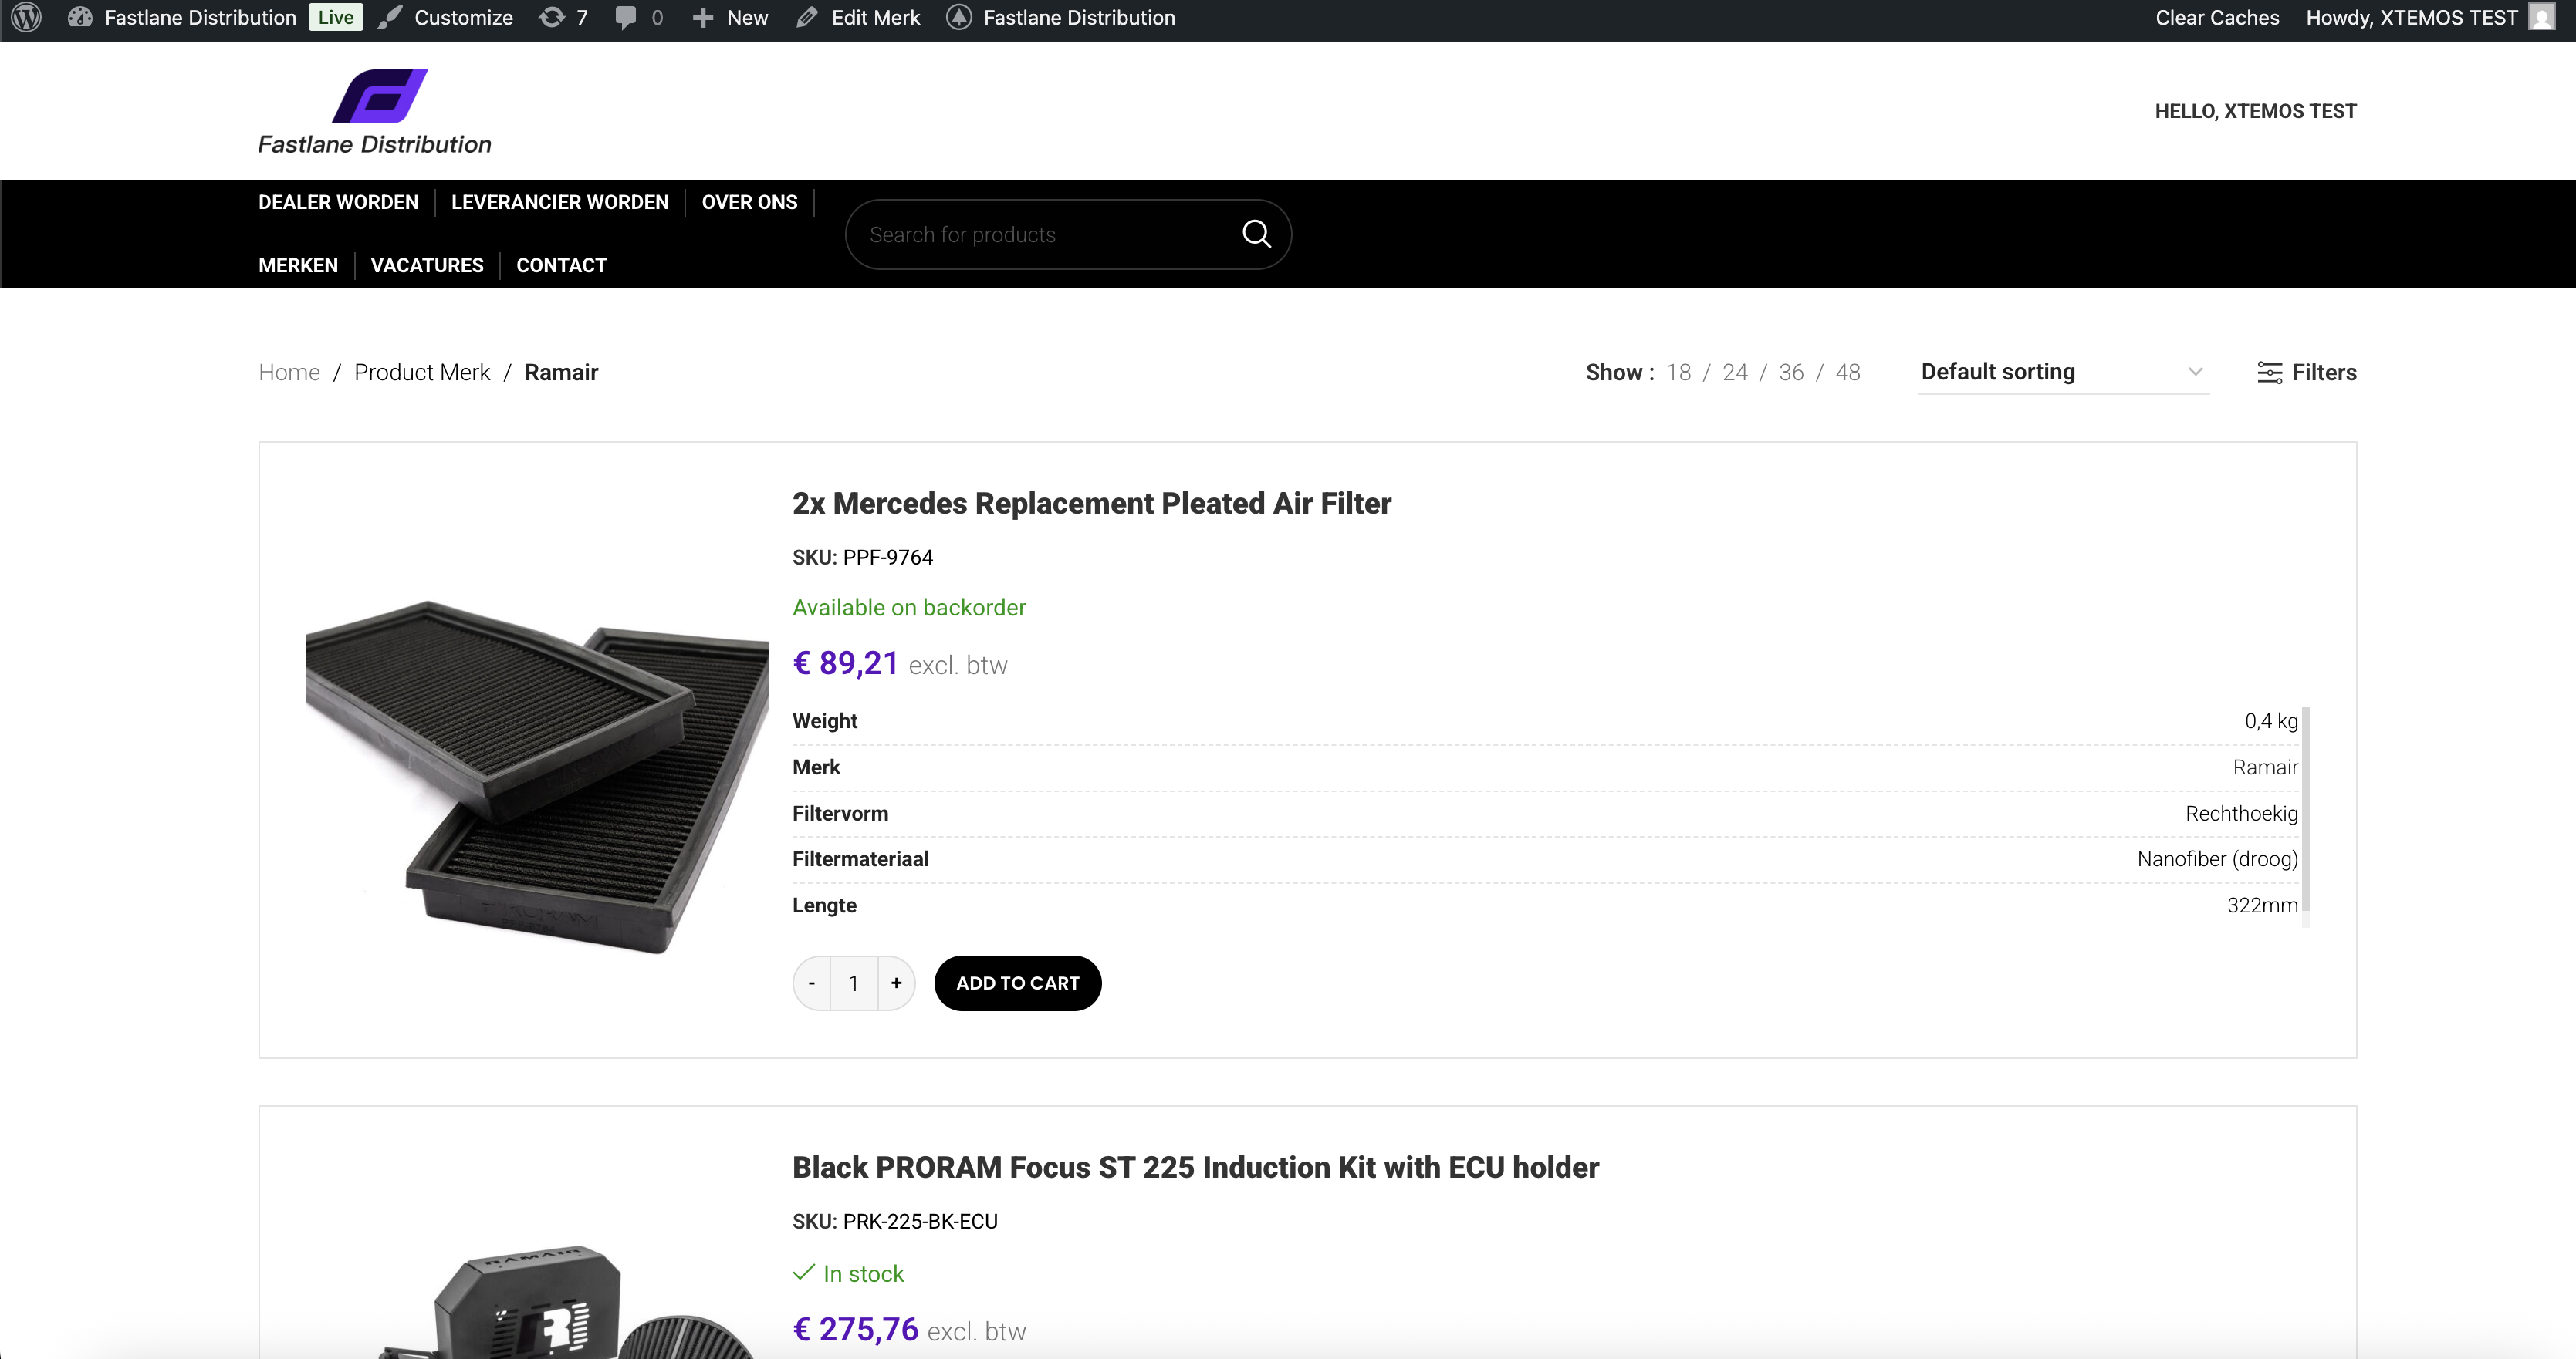Click the user avatar in admin bar
Screen dimensions: 2576x1359
tap(2542, 18)
